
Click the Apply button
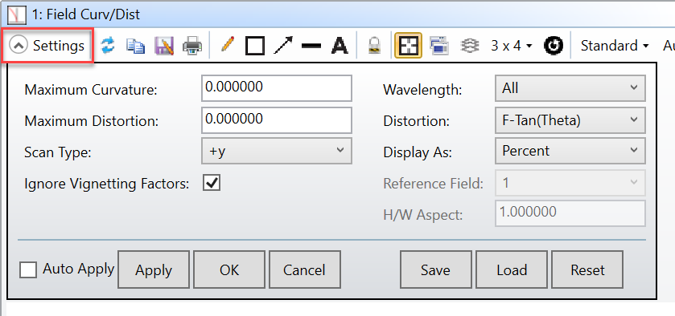coord(153,269)
